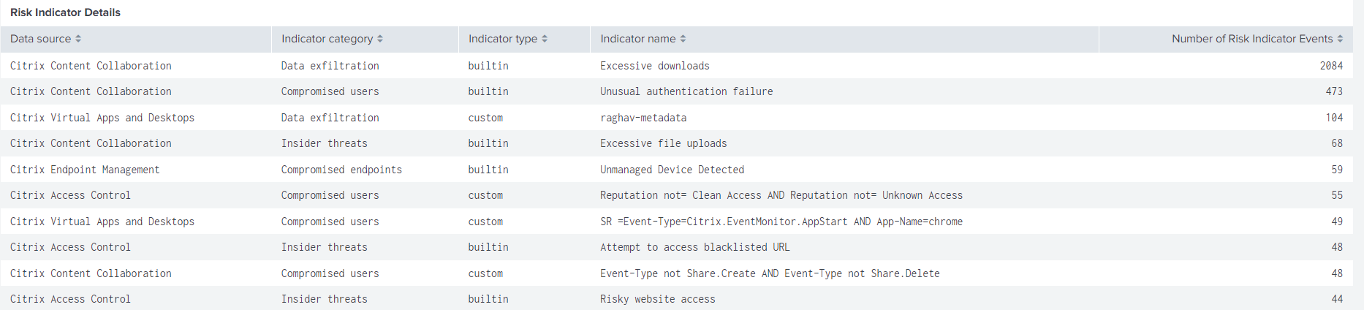Open Unusual authentication failure row
Viewport: 1364px width, 310px height.
pos(686,91)
